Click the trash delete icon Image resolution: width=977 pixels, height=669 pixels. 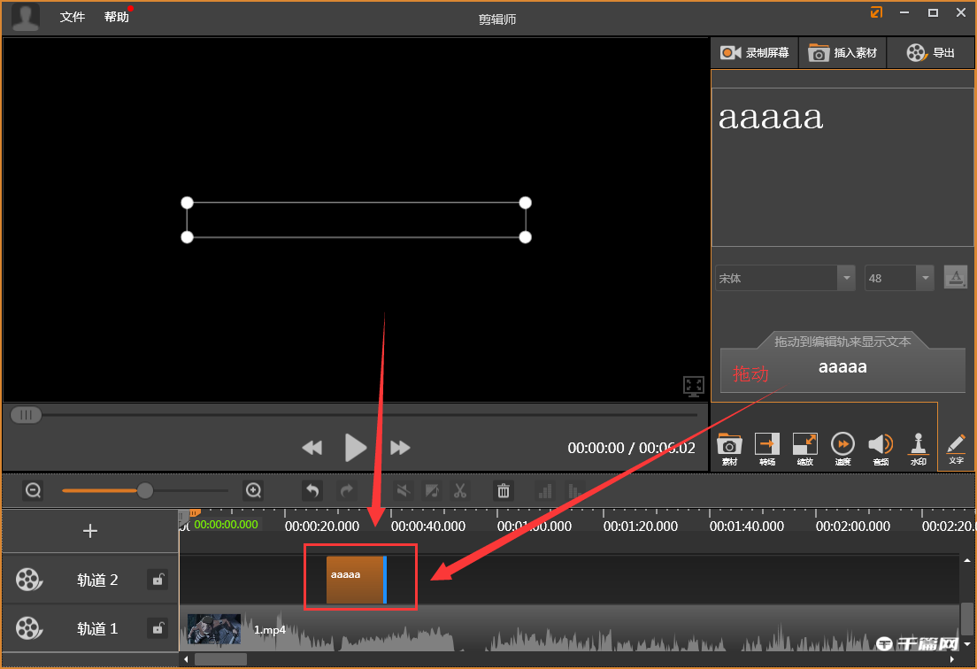(504, 490)
